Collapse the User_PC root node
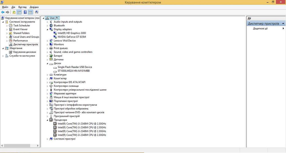The height and width of the screenshot is (153, 286). pos(43,18)
